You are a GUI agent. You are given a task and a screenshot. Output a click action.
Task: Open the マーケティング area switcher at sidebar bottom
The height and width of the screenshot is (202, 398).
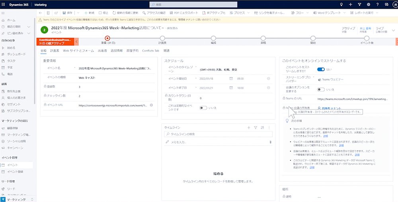click(17, 200)
